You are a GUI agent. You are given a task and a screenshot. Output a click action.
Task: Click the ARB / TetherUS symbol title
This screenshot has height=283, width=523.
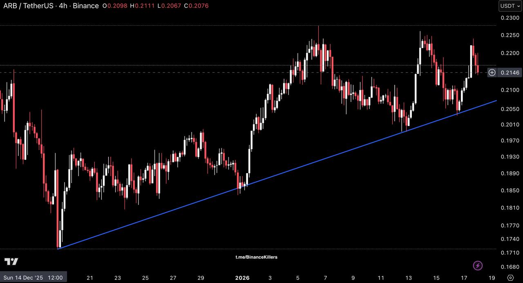28,6
